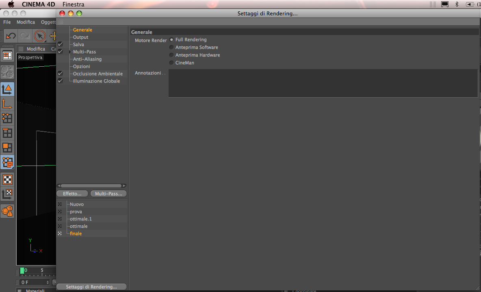The width and height of the screenshot is (481, 292).
Task: Open the Finestra menu in menu bar
Action: (x=73, y=4)
